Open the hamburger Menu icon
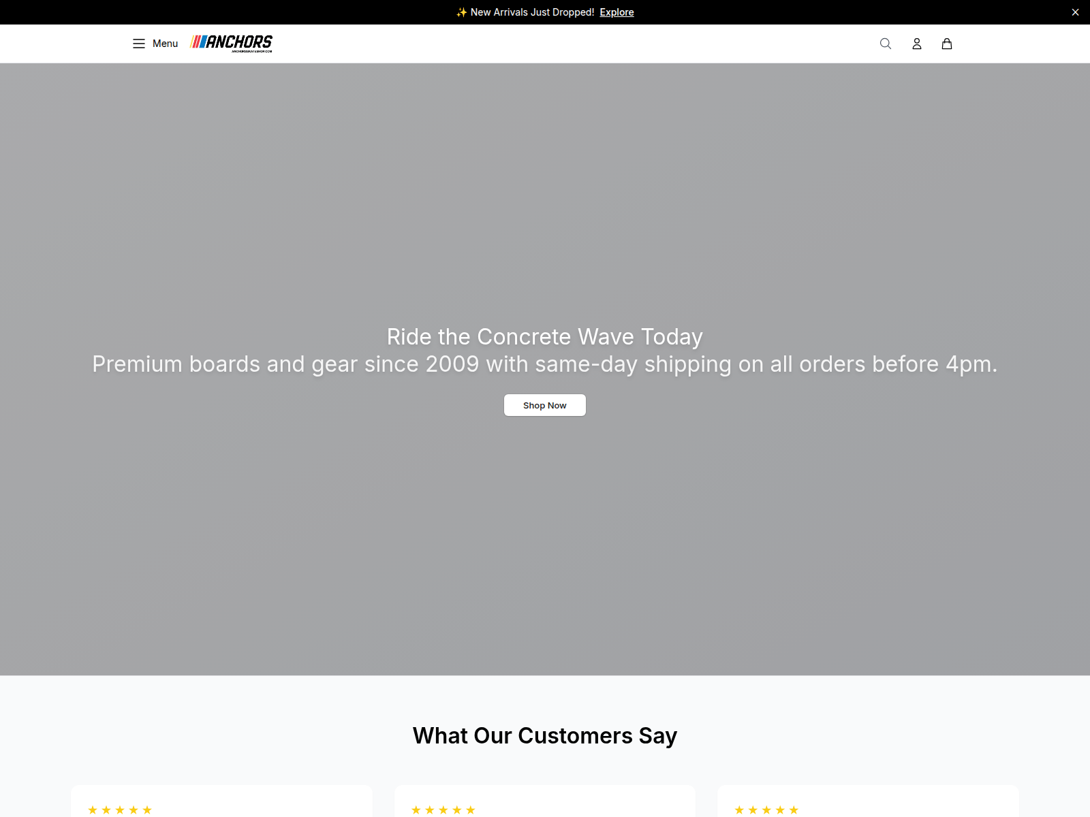 139,44
